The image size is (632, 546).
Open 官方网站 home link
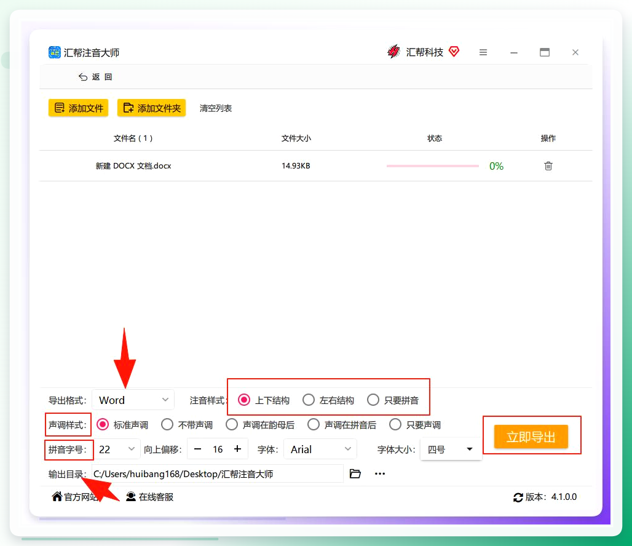75,497
